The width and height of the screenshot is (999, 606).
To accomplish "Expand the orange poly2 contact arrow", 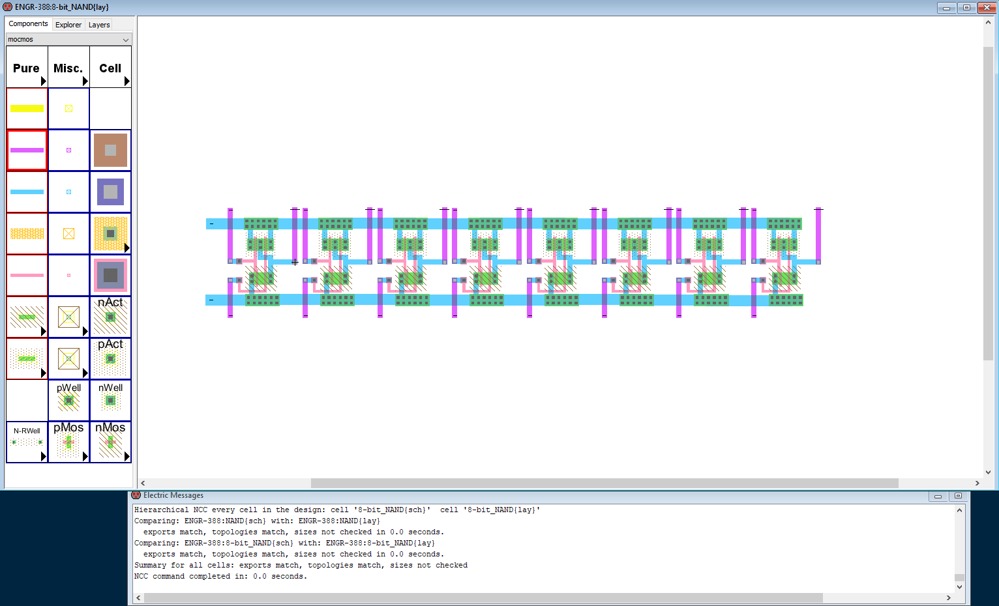I will 127,248.
